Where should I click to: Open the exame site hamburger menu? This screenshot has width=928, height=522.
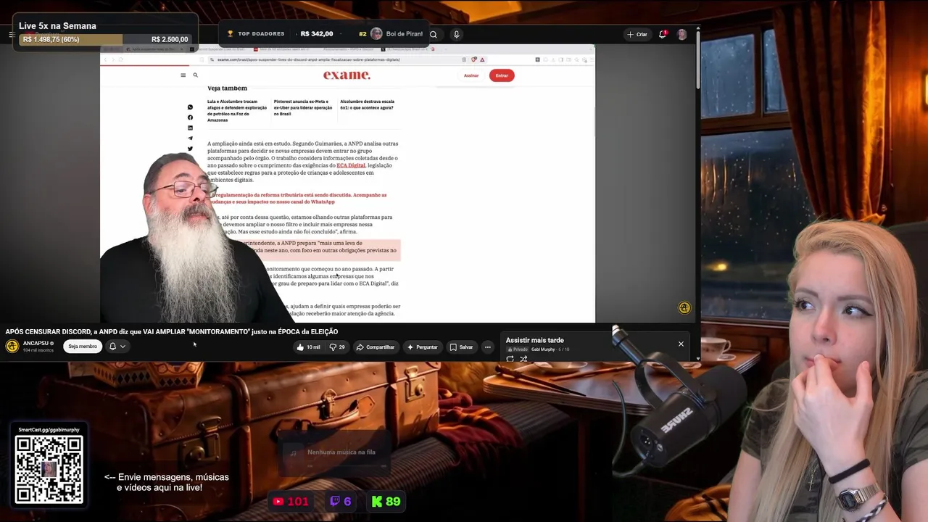click(183, 75)
